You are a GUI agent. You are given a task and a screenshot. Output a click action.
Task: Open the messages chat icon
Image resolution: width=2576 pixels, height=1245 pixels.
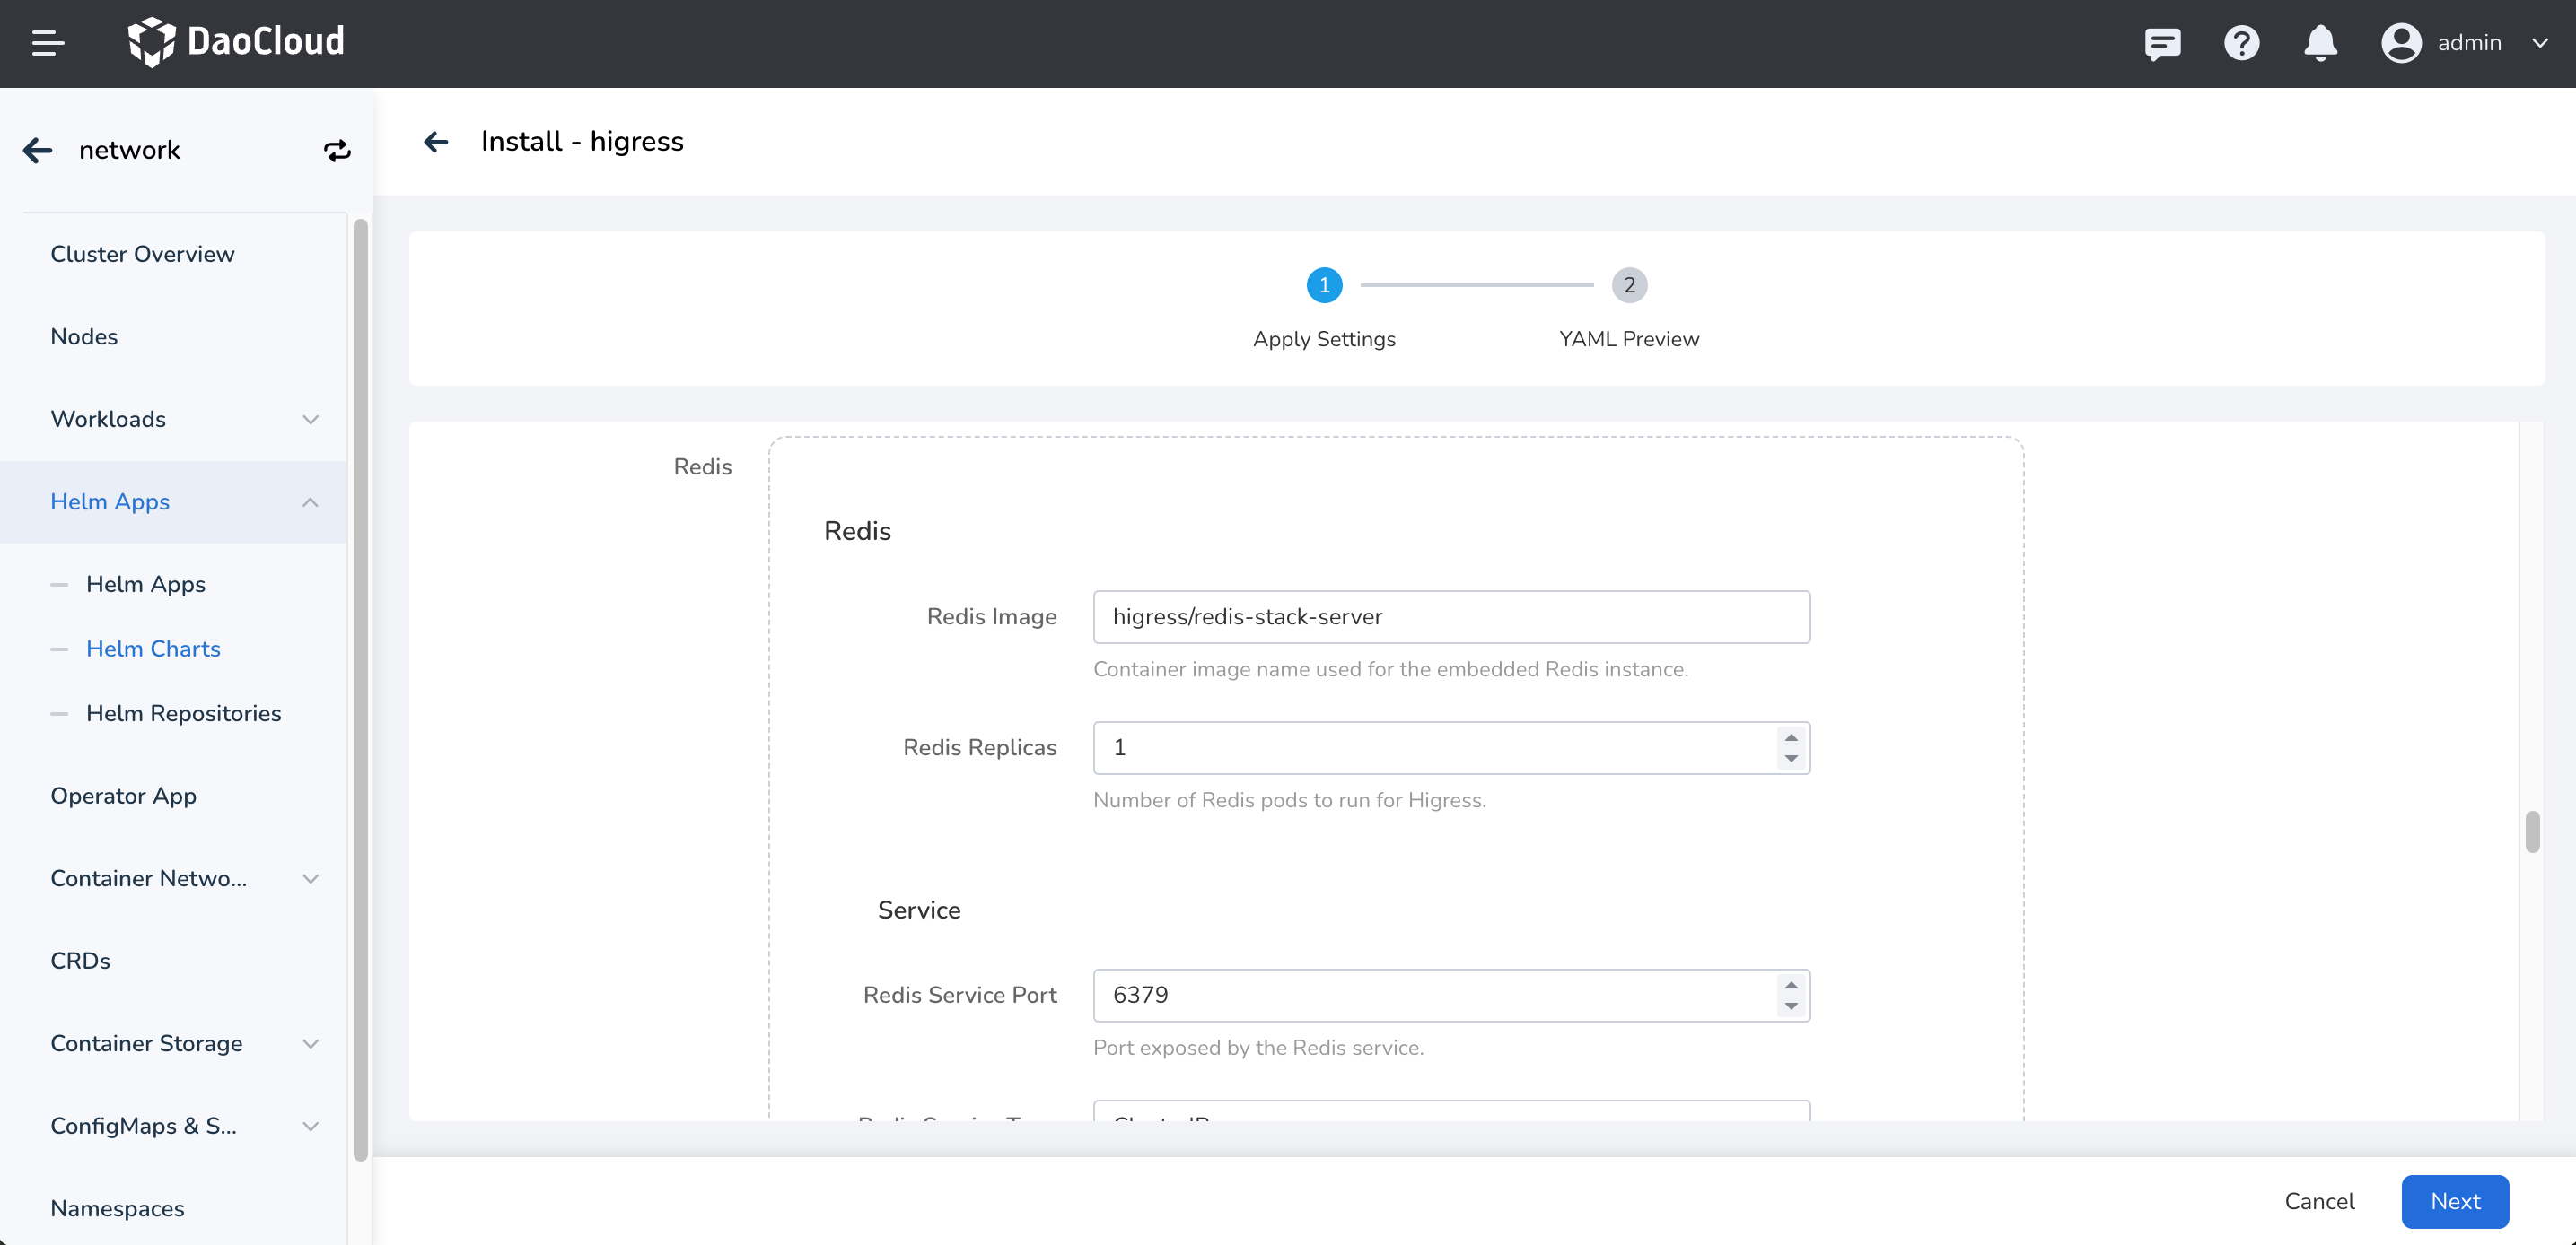click(2162, 43)
